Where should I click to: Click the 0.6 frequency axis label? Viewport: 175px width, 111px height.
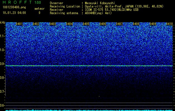pyautogui.click(x=2, y=105)
